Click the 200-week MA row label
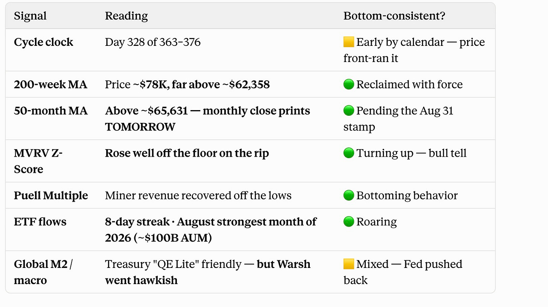This screenshot has width=548, height=307. [x=50, y=84]
